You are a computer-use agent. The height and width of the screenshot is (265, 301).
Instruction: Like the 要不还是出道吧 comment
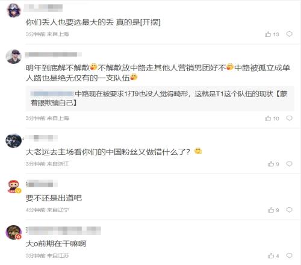click(x=273, y=210)
